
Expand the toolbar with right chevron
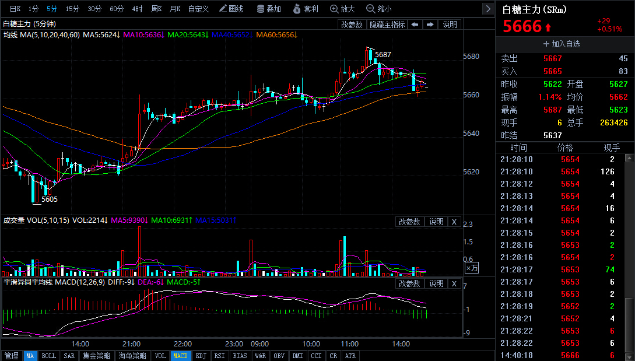tap(488, 9)
